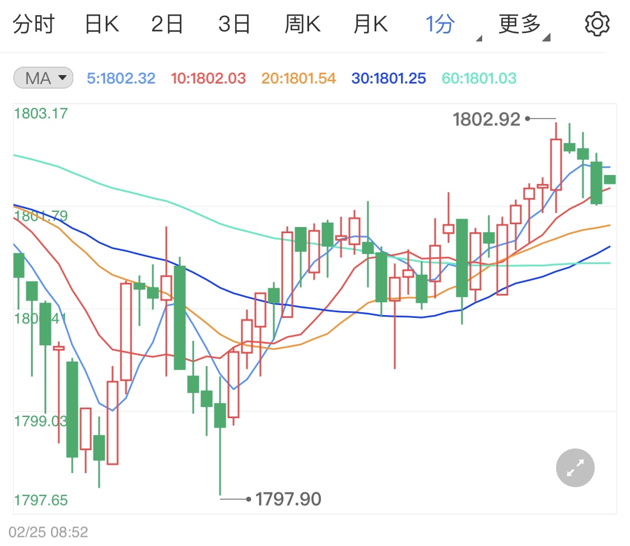630x546 pixels.
Task: Click the 02/25 08:52 timestamp label
Action: coord(48,531)
